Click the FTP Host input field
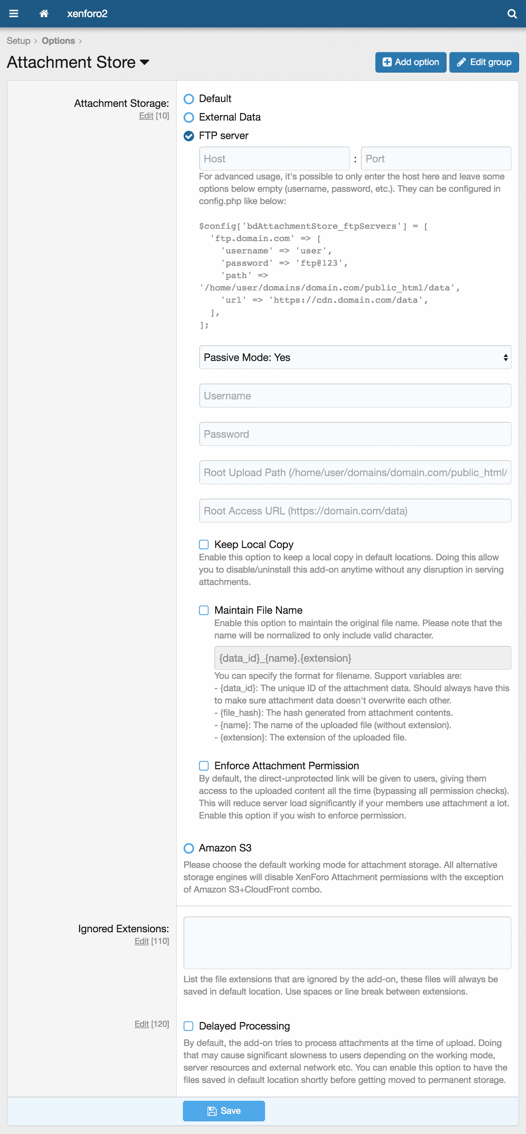 tap(274, 159)
